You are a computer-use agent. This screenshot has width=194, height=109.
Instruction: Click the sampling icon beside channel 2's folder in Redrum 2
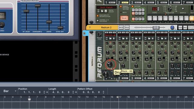(x=127, y=38)
